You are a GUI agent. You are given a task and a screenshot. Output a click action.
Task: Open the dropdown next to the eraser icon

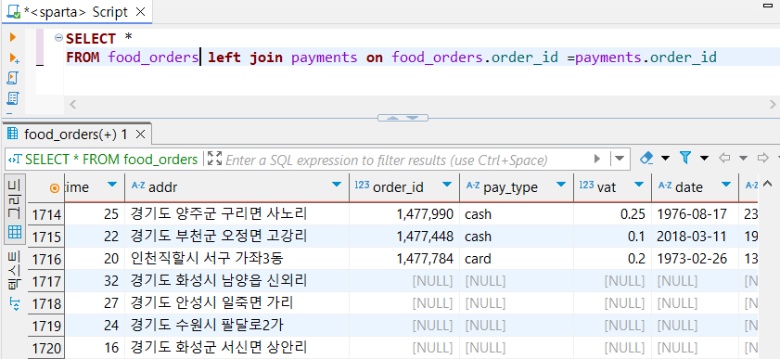coord(665,159)
